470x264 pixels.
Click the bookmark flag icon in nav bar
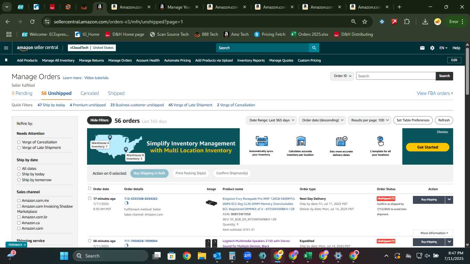pos(6,60)
